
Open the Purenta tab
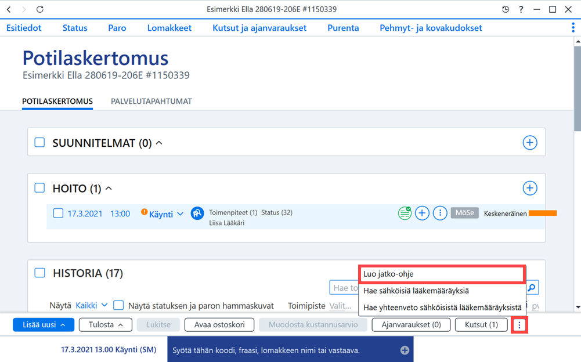[x=343, y=28]
